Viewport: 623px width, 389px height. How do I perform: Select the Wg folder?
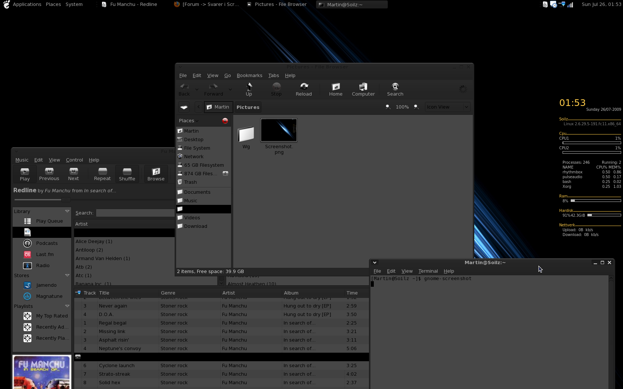246,138
